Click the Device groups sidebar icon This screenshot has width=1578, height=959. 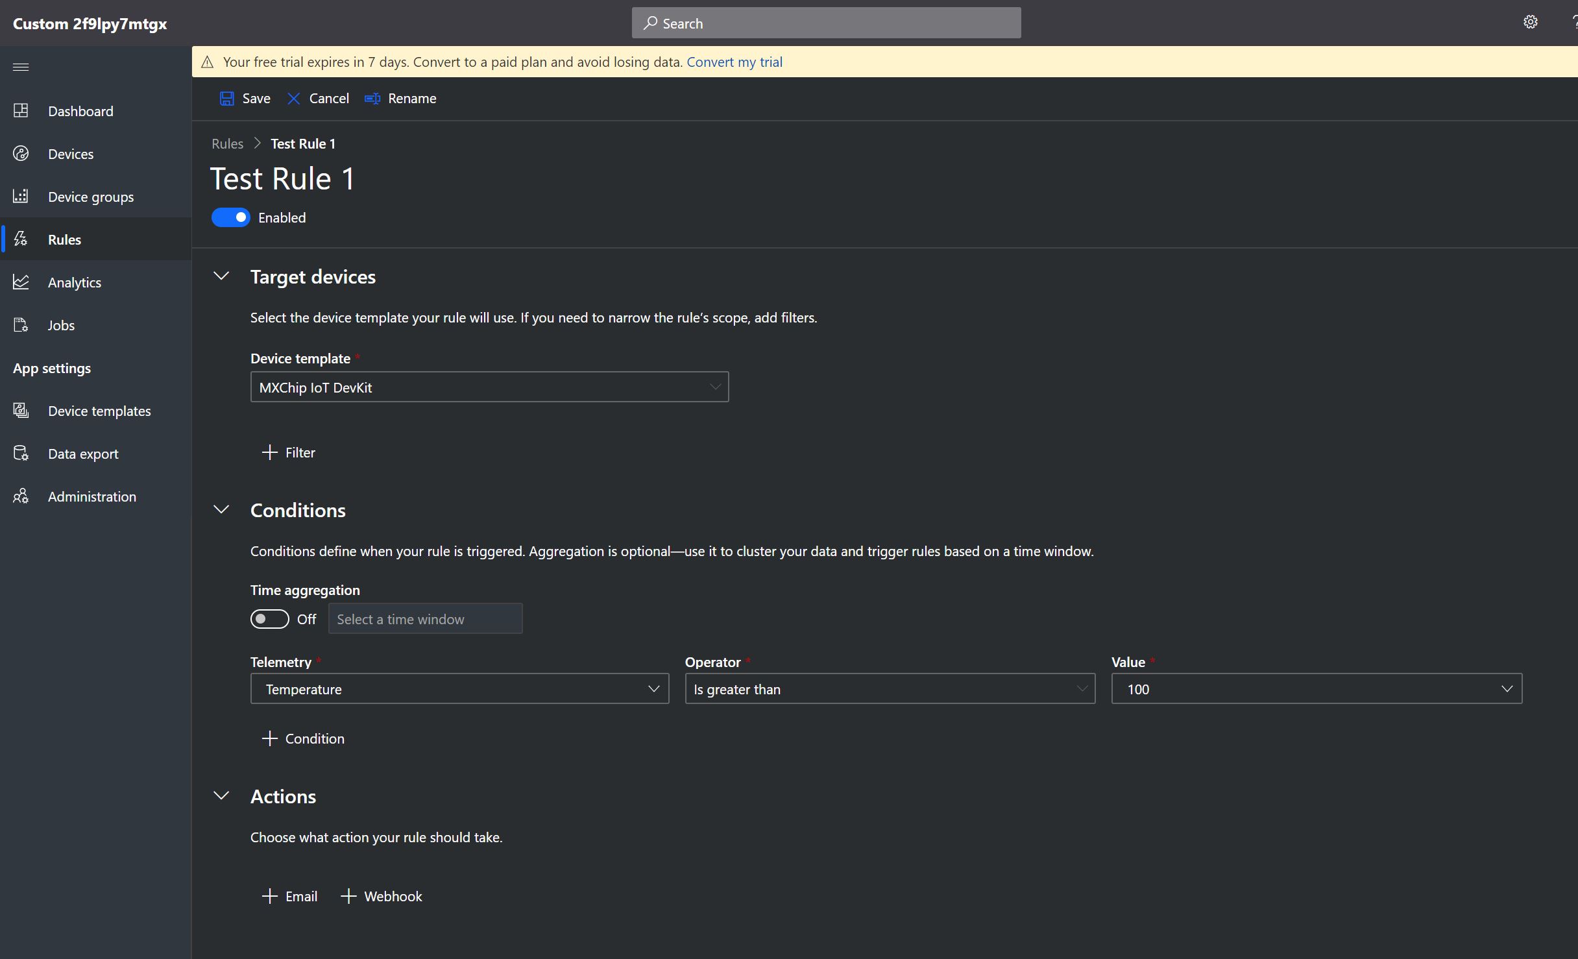click(x=21, y=197)
